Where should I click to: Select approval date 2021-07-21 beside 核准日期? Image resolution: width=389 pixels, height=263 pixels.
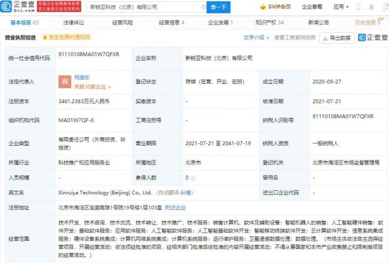point(327,101)
